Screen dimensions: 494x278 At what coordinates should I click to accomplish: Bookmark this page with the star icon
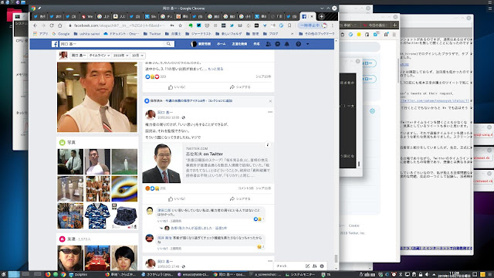point(180,25)
